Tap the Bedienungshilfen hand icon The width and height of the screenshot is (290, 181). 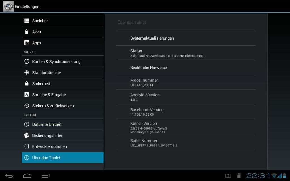[x=27, y=135]
